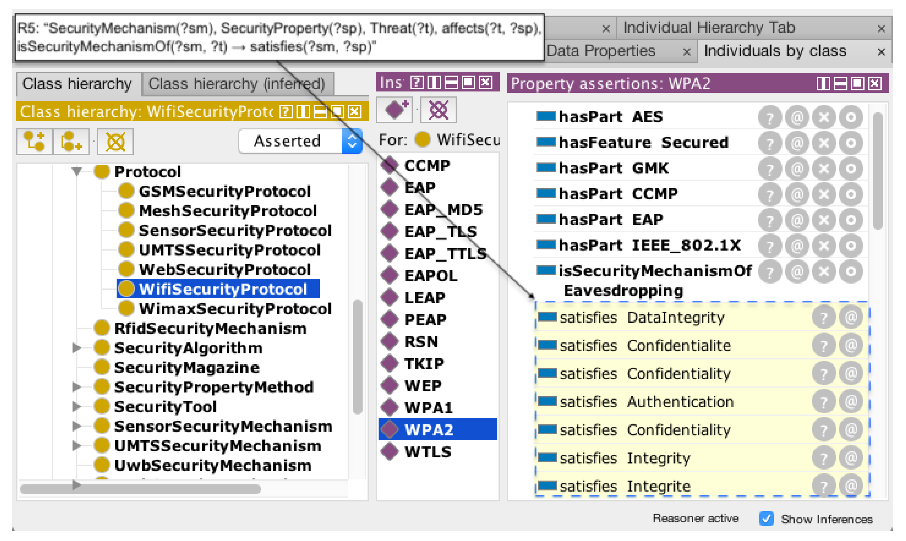The image size is (906, 541).
Task: Expand the SecurityAlgorithm node
Action: [76, 348]
